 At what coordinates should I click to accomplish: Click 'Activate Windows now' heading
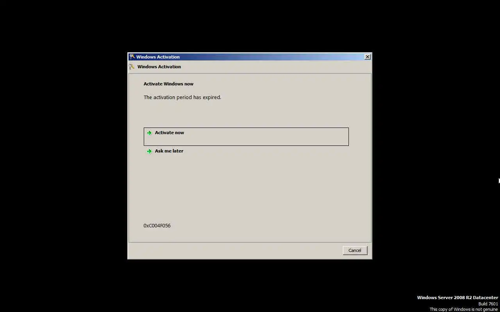click(168, 84)
